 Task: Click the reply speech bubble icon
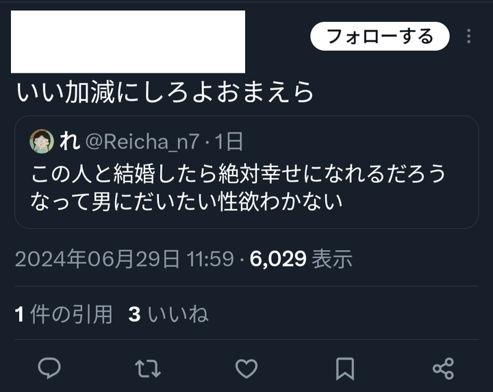(x=49, y=368)
